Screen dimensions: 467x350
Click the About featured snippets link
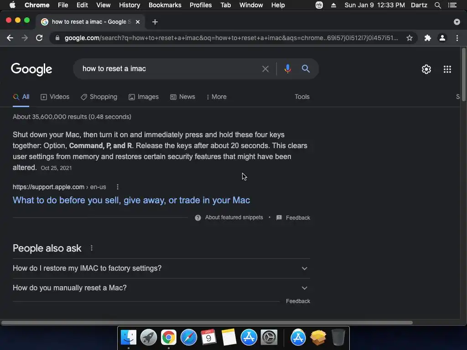coord(234,217)
